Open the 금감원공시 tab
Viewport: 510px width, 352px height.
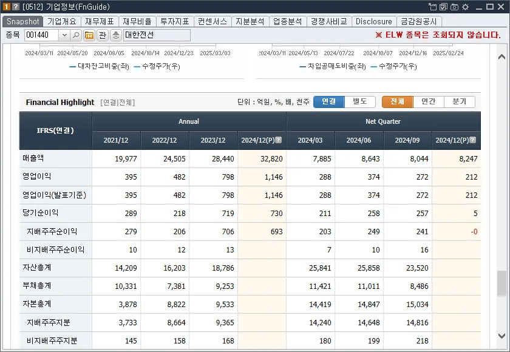418,21
